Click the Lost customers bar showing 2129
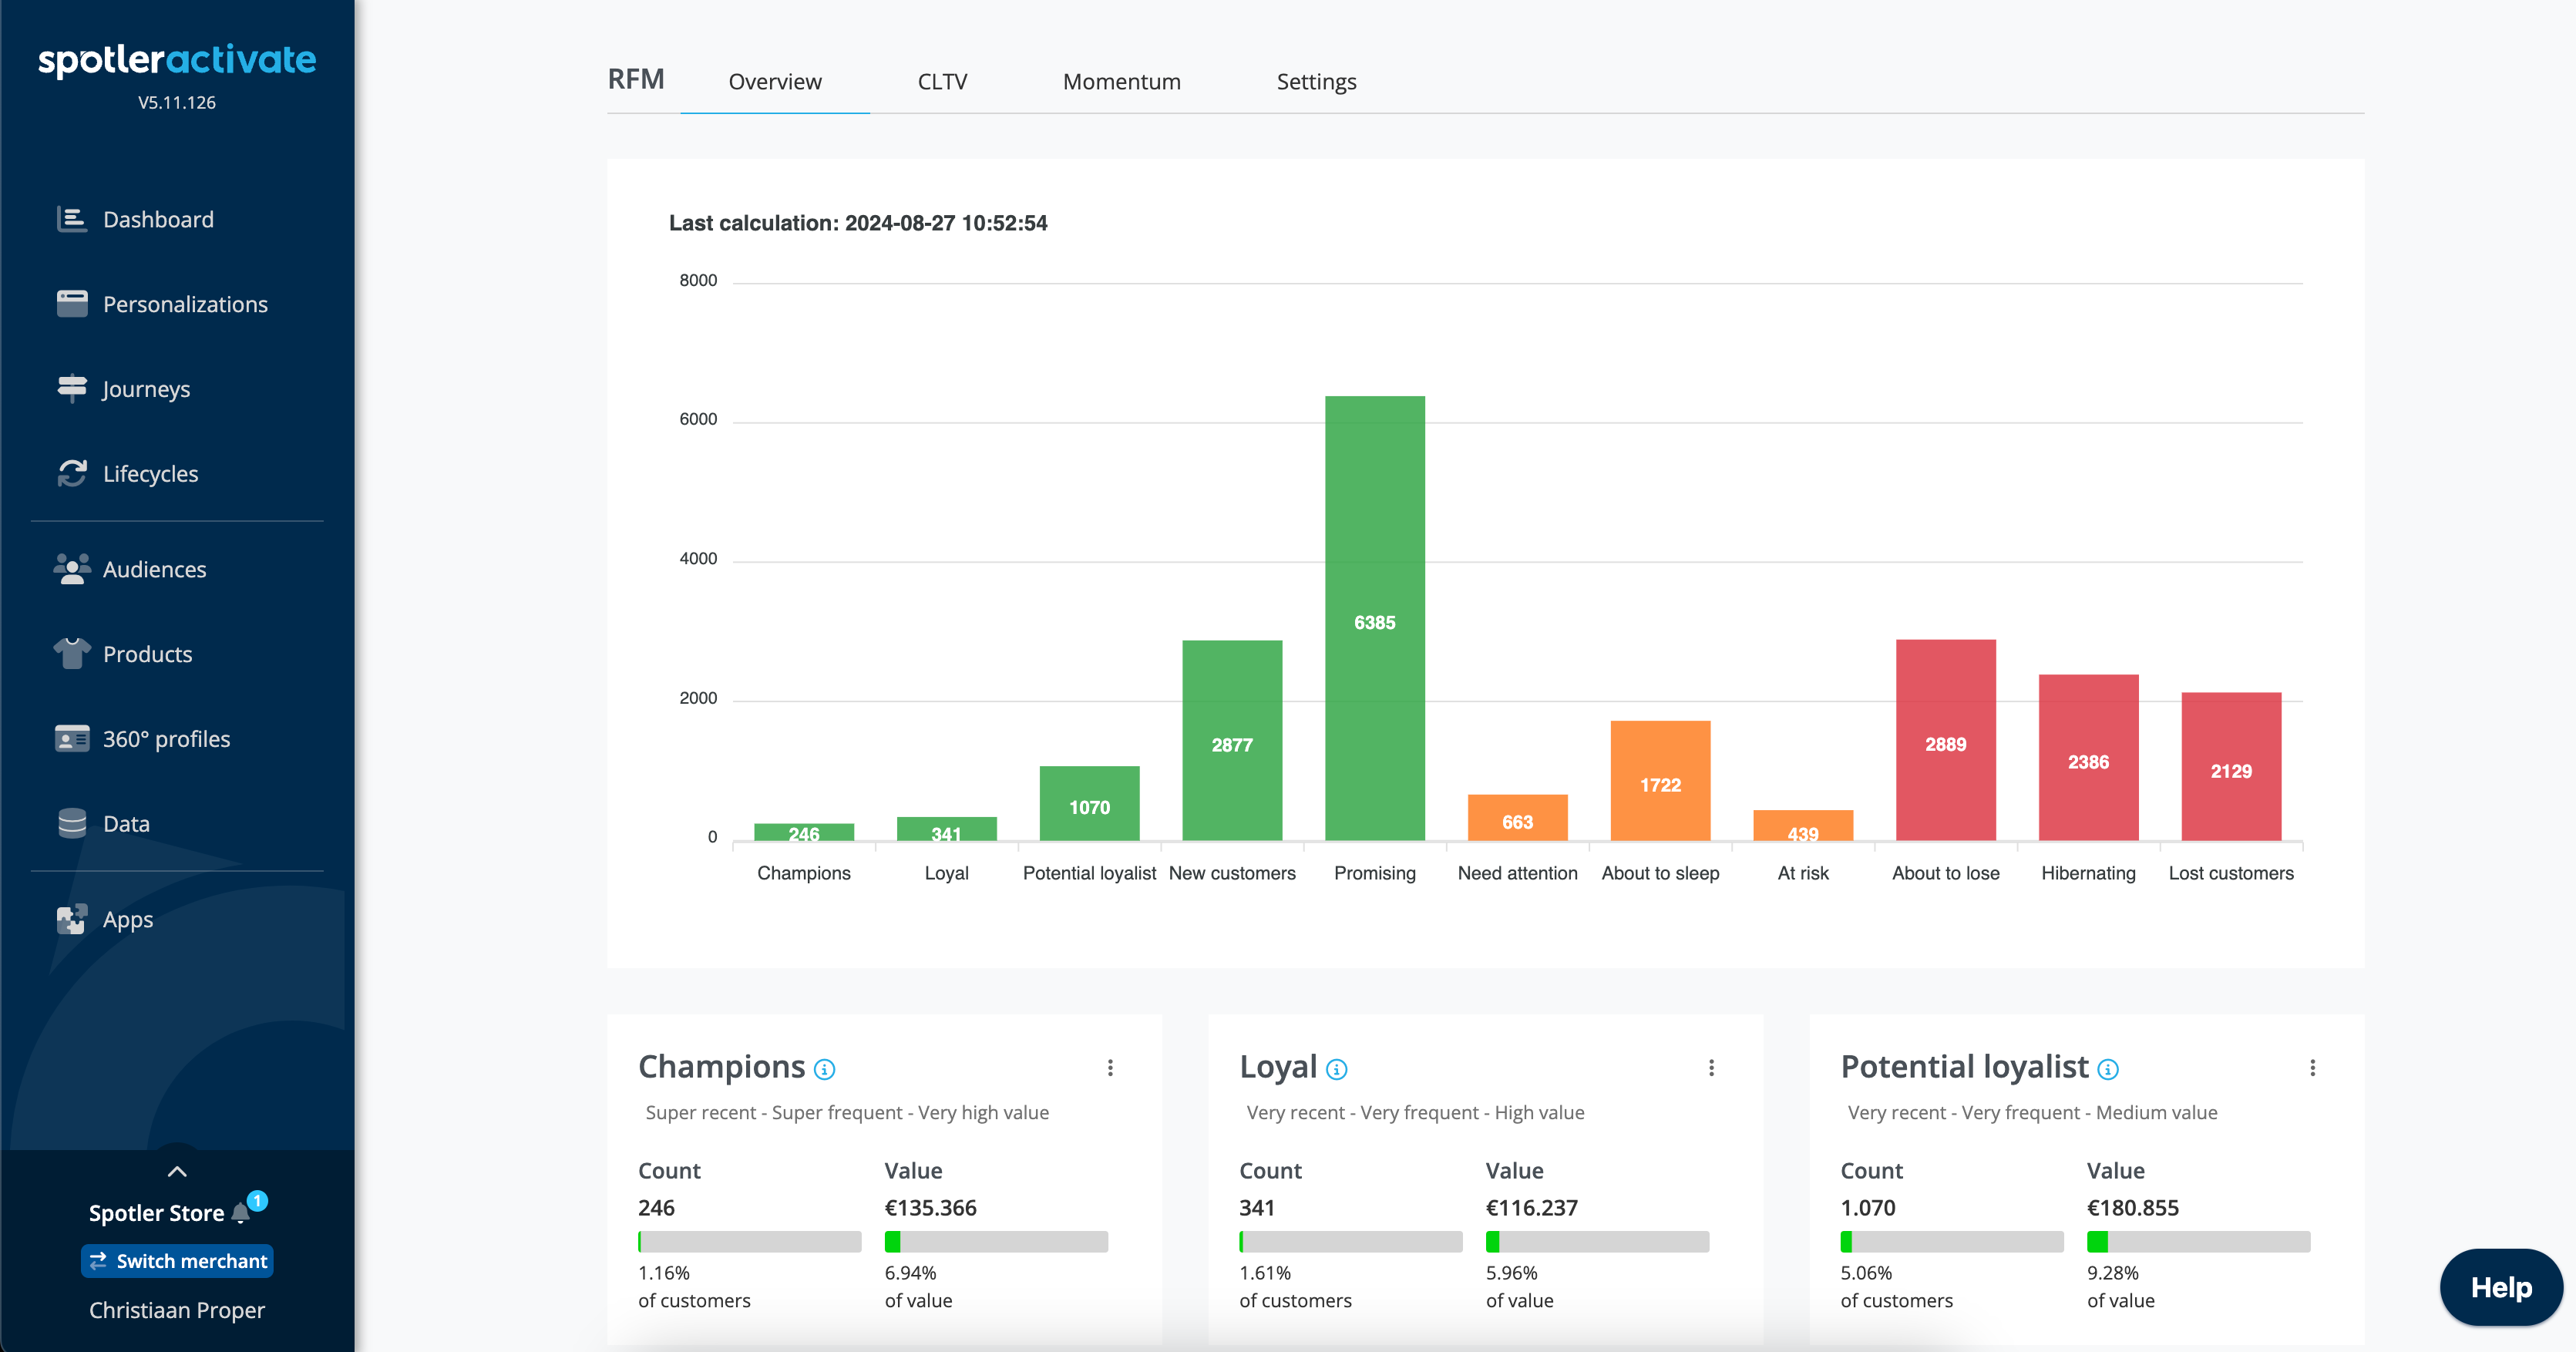The image size is (2576, 1352). 2231,767
